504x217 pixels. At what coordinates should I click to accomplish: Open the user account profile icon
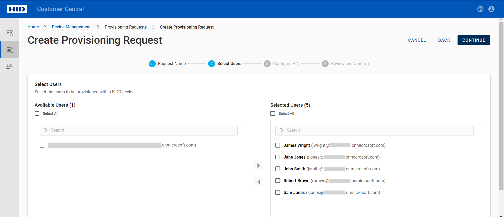click(x=491, y=9)
